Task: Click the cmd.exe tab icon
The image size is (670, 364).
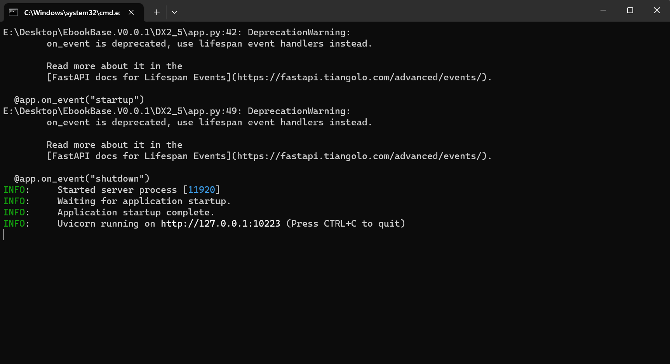Action: (x=14, y=12)
